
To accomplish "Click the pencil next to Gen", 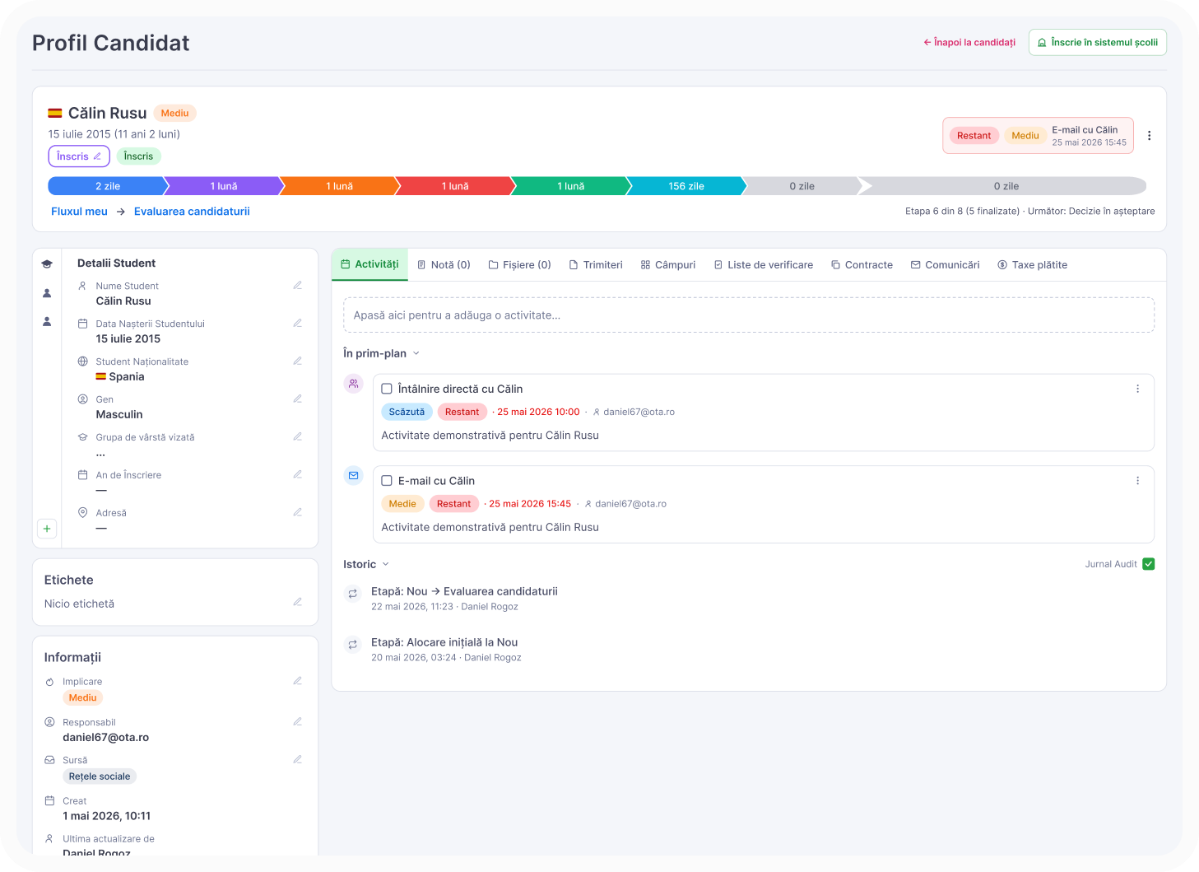I will pyautogui.click(x=298, y=399).
